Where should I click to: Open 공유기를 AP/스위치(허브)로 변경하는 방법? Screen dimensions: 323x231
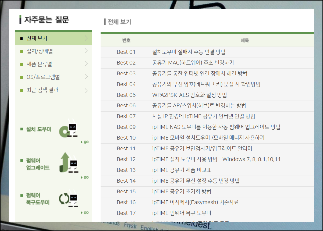tap(199, 106)
